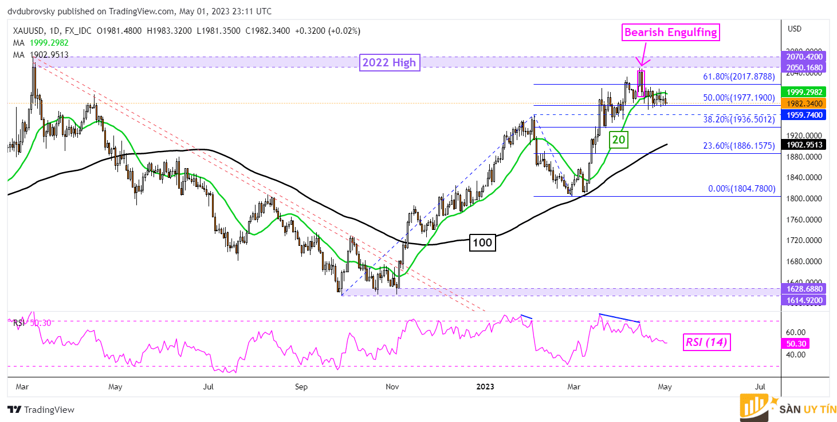This screenshot has width=837, height=422.
Task: Select the green MA 1999.2982 legend entry
Action: pyautogui.click(x=41, y=43)
